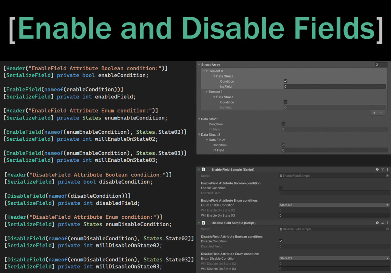Click code line "[EnableField(nameof(enableCondition))]"
This screenshot has width=391, height=273.
click(x=63, y=89)
